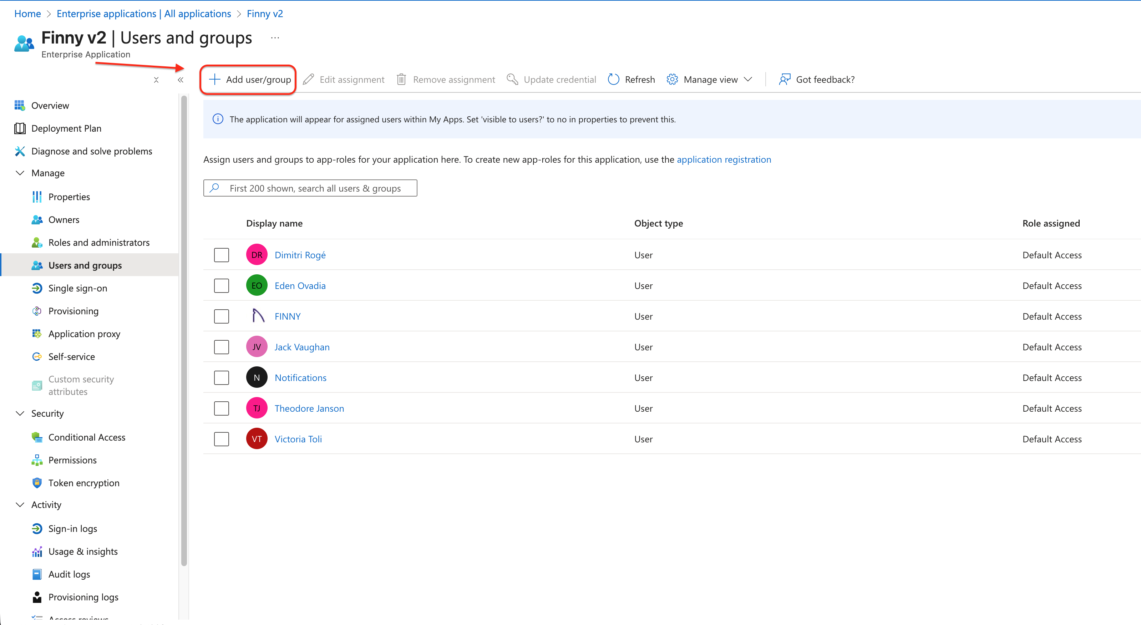Click the Users and groups people icon

(37, 265)
